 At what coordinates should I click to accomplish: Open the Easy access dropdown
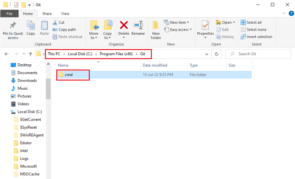point(178,30)
